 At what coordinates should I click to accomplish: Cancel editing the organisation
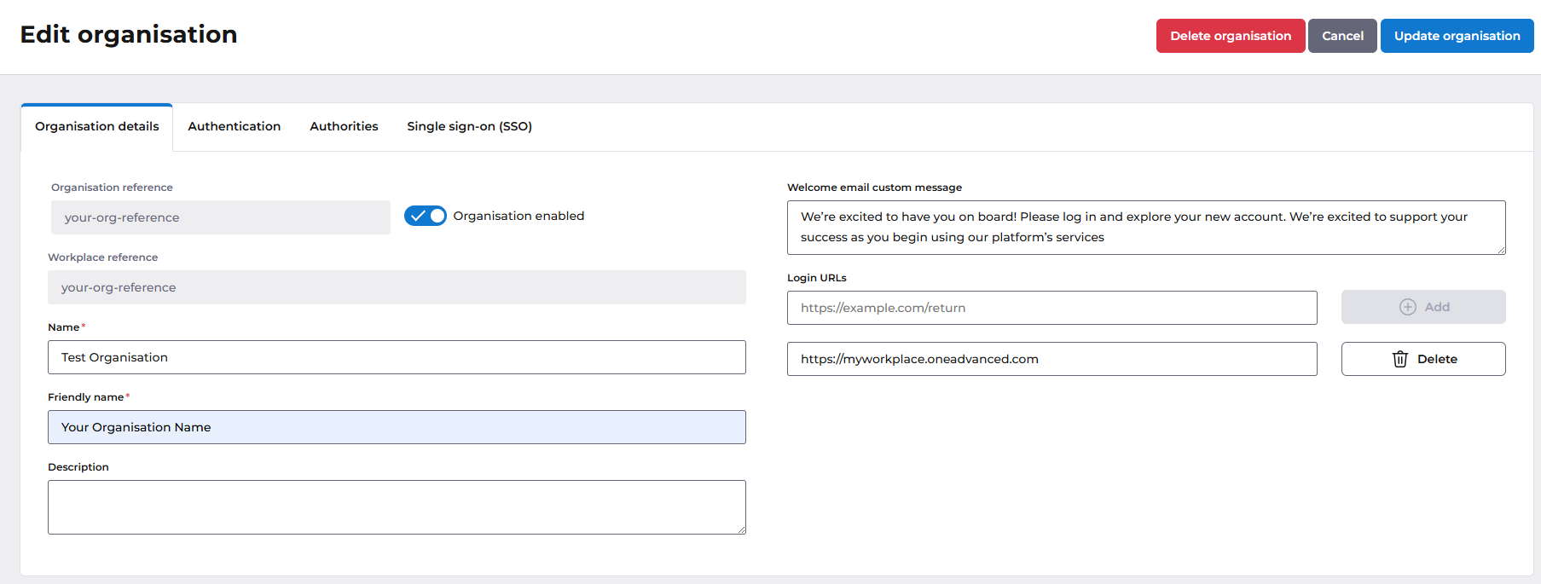(x=1342, y=36)
